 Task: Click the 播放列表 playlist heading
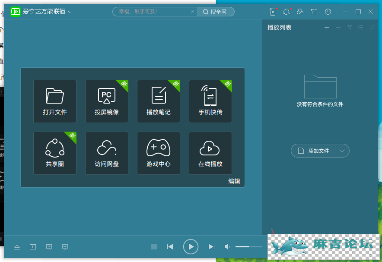tap(279, 28)
